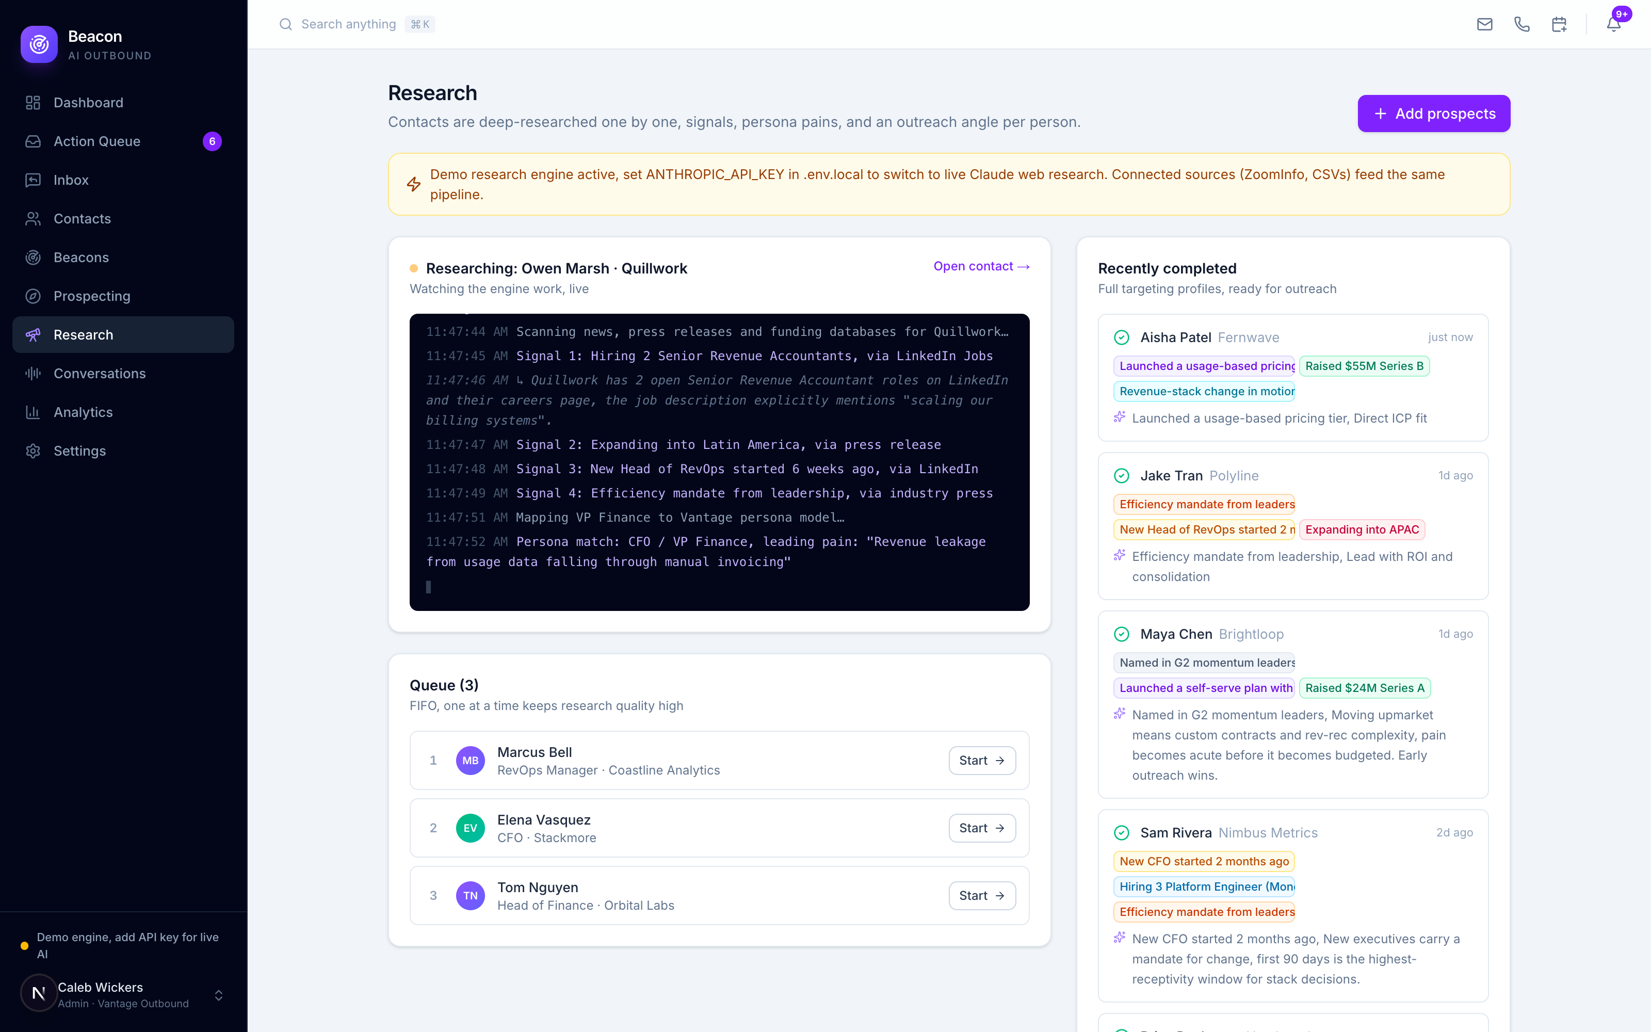
Task: Click green check icon beside Sam Rivera
Action: click(x=1122, y=833)
